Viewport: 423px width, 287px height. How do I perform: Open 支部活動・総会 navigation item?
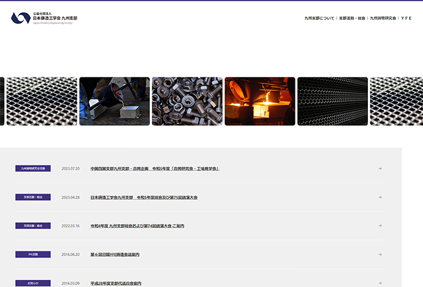pyautogui.click(x=352, y=19)
